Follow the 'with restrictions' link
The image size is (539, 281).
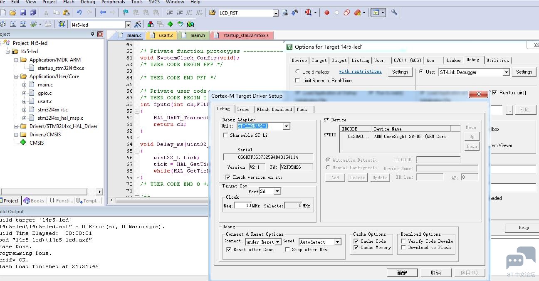pyautogui.click(x=360, y=71)
